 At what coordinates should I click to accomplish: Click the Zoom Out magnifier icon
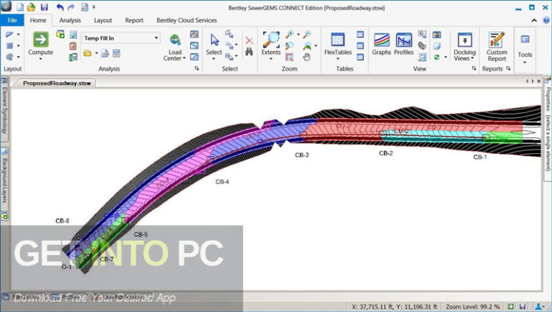pos(307,35)
